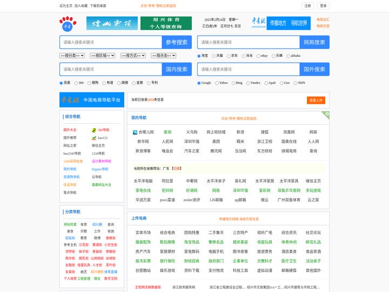389x292 pixels.
Task: Click the 设为主页 link
Action: 66,6
